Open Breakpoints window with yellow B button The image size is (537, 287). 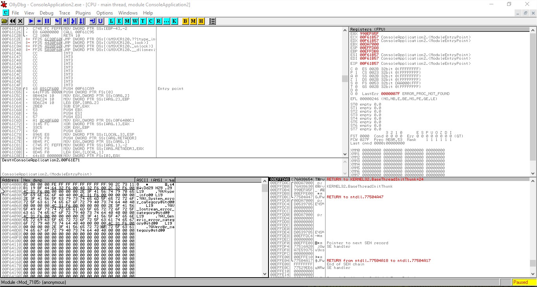(185, 21)
